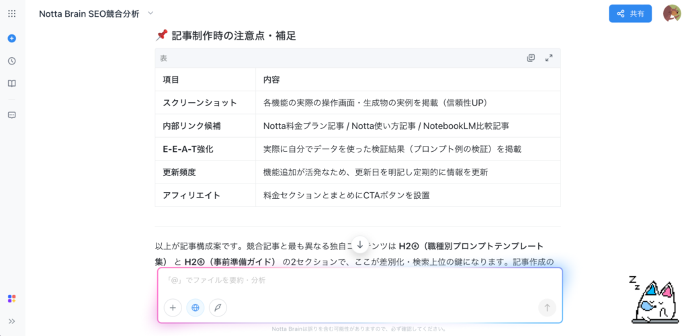Copy the table with copy icon
The width and height of the screenshot is (688, 336).
pyautogui.click(x=531, y=58)
